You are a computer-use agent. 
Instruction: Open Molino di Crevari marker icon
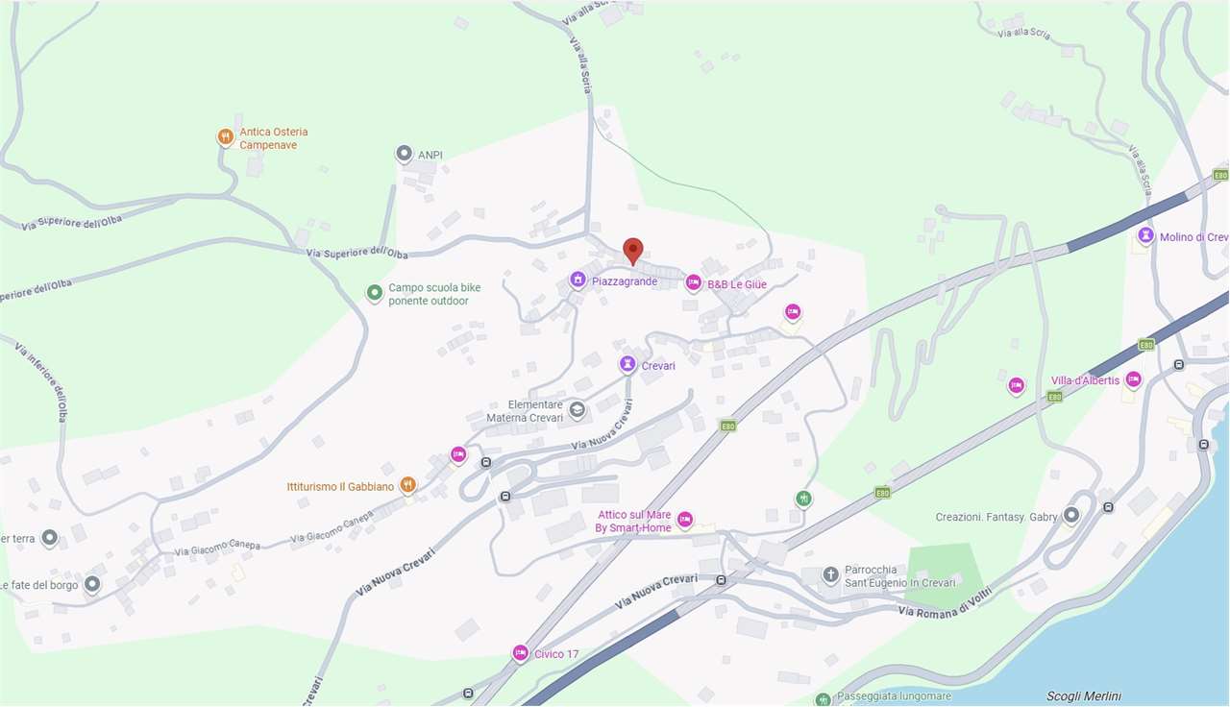coord(1145,235)
